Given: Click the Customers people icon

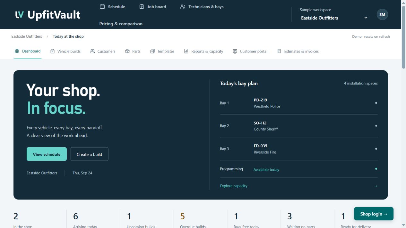Looking at the screenshot, I should [x=92, y=51].
